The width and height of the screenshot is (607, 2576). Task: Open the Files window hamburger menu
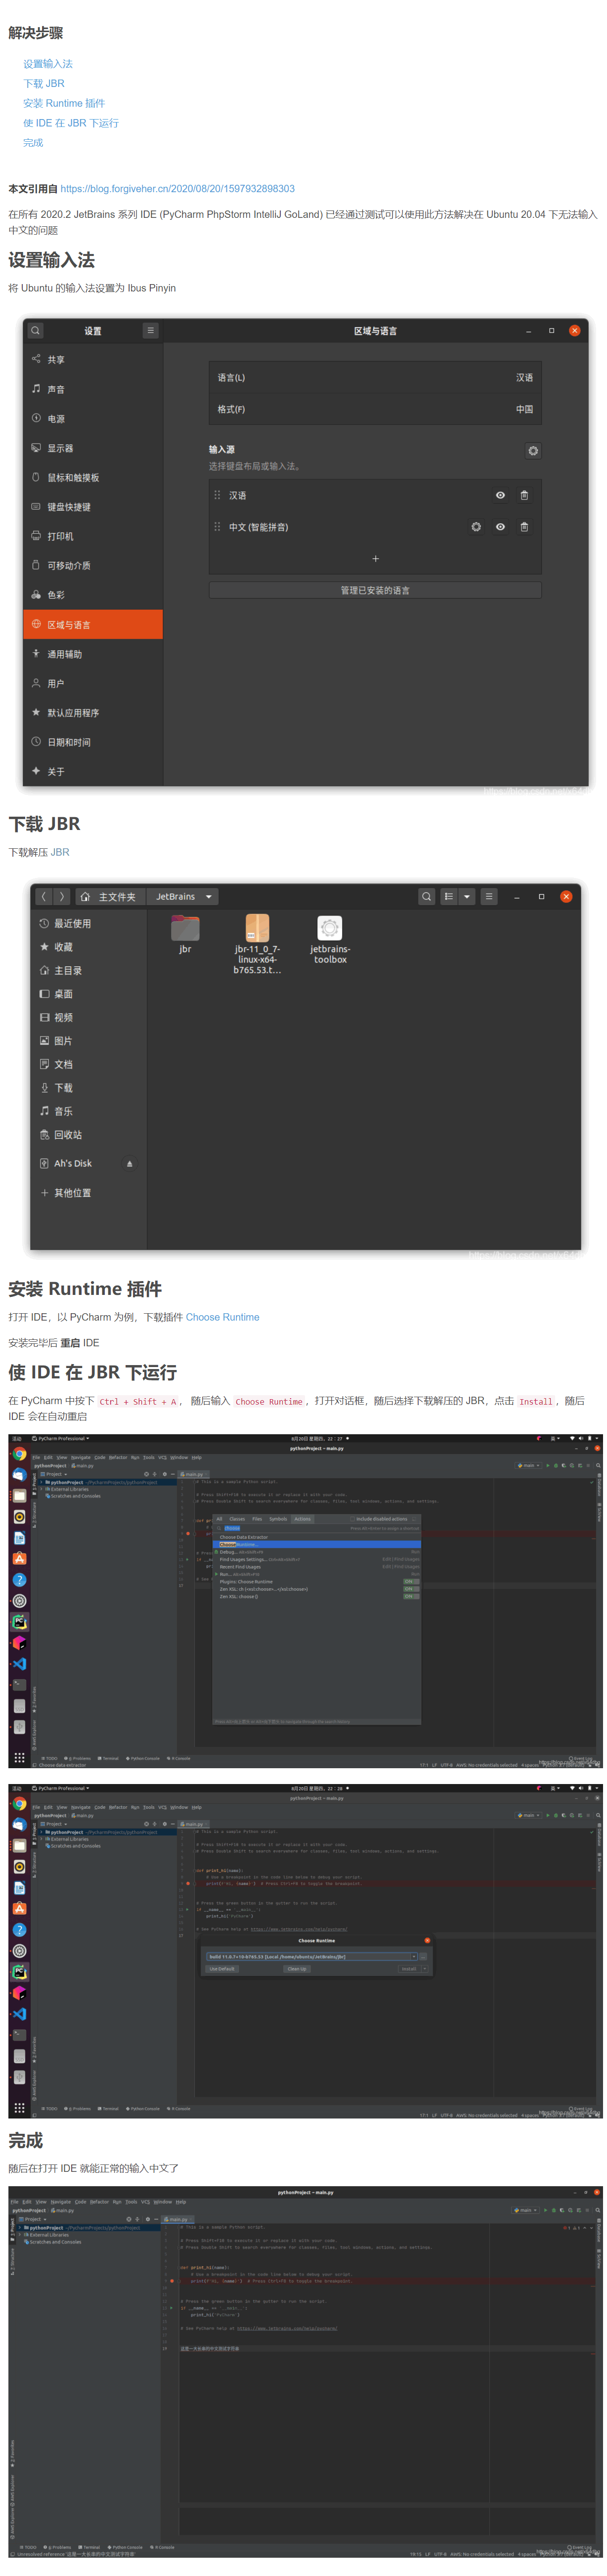[489, 897]
